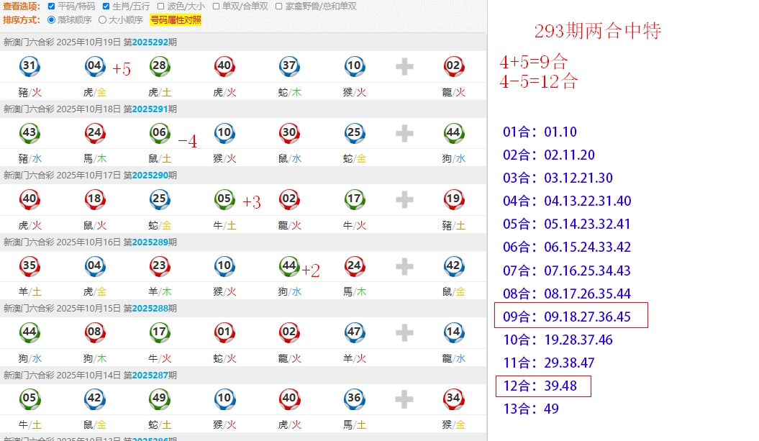This screenshot has width=759, height=441.
Task: Click green ball 49 in period 2025287
Action: (x=160, y=399)
